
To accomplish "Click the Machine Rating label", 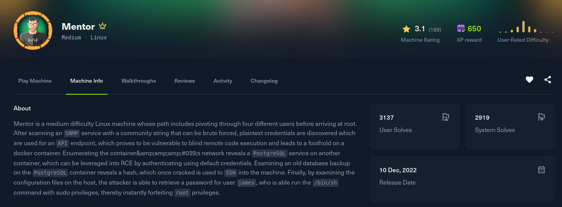I will pyautogui.click(x=420, y=40).
